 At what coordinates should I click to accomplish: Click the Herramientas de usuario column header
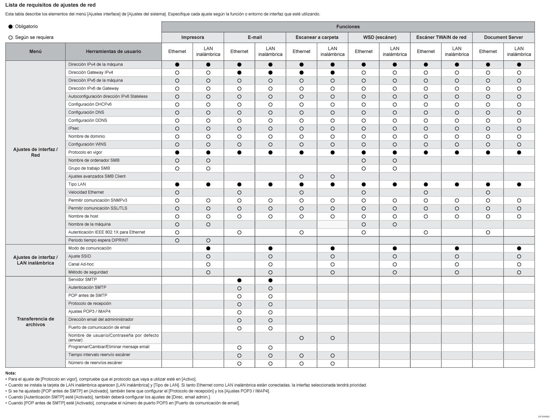pyautogui.click(x=113, y=51)
